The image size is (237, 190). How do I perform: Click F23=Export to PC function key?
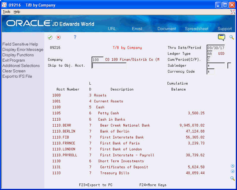[96, 185]
